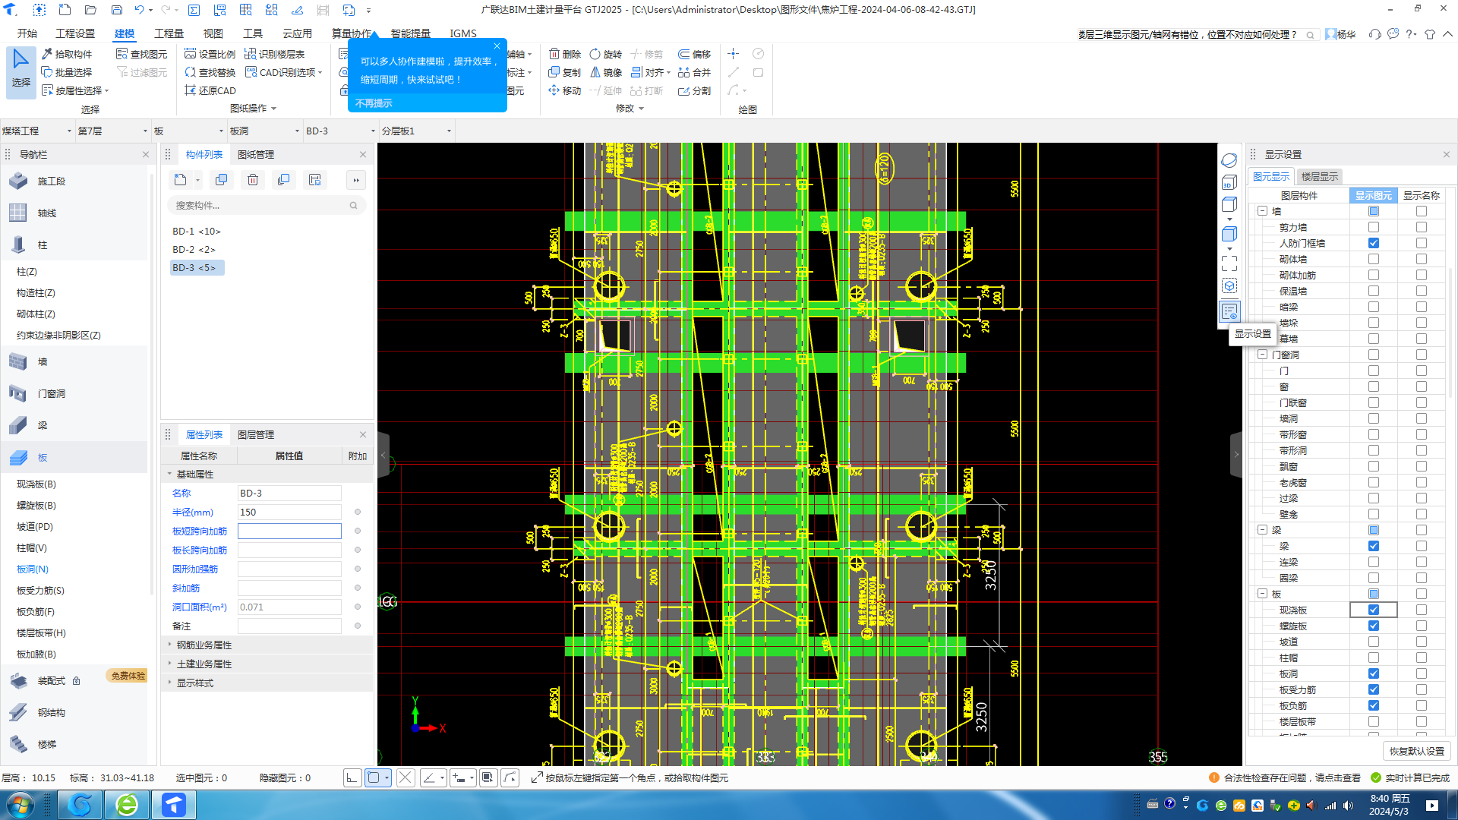The width and height of the screenshot is (1458, 820).
Task: Toggle 板洞 display checkbox
Action: [1374, 674]
